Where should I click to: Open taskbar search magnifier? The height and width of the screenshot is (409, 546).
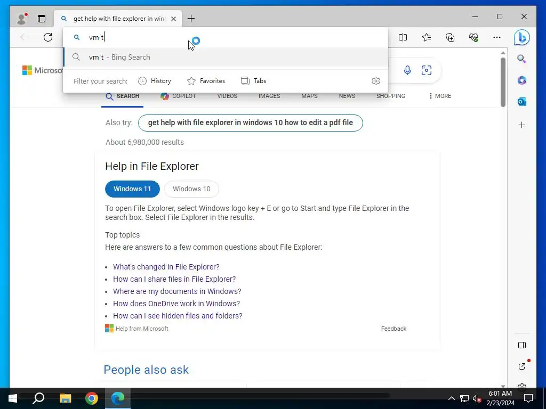coord(38,398)
